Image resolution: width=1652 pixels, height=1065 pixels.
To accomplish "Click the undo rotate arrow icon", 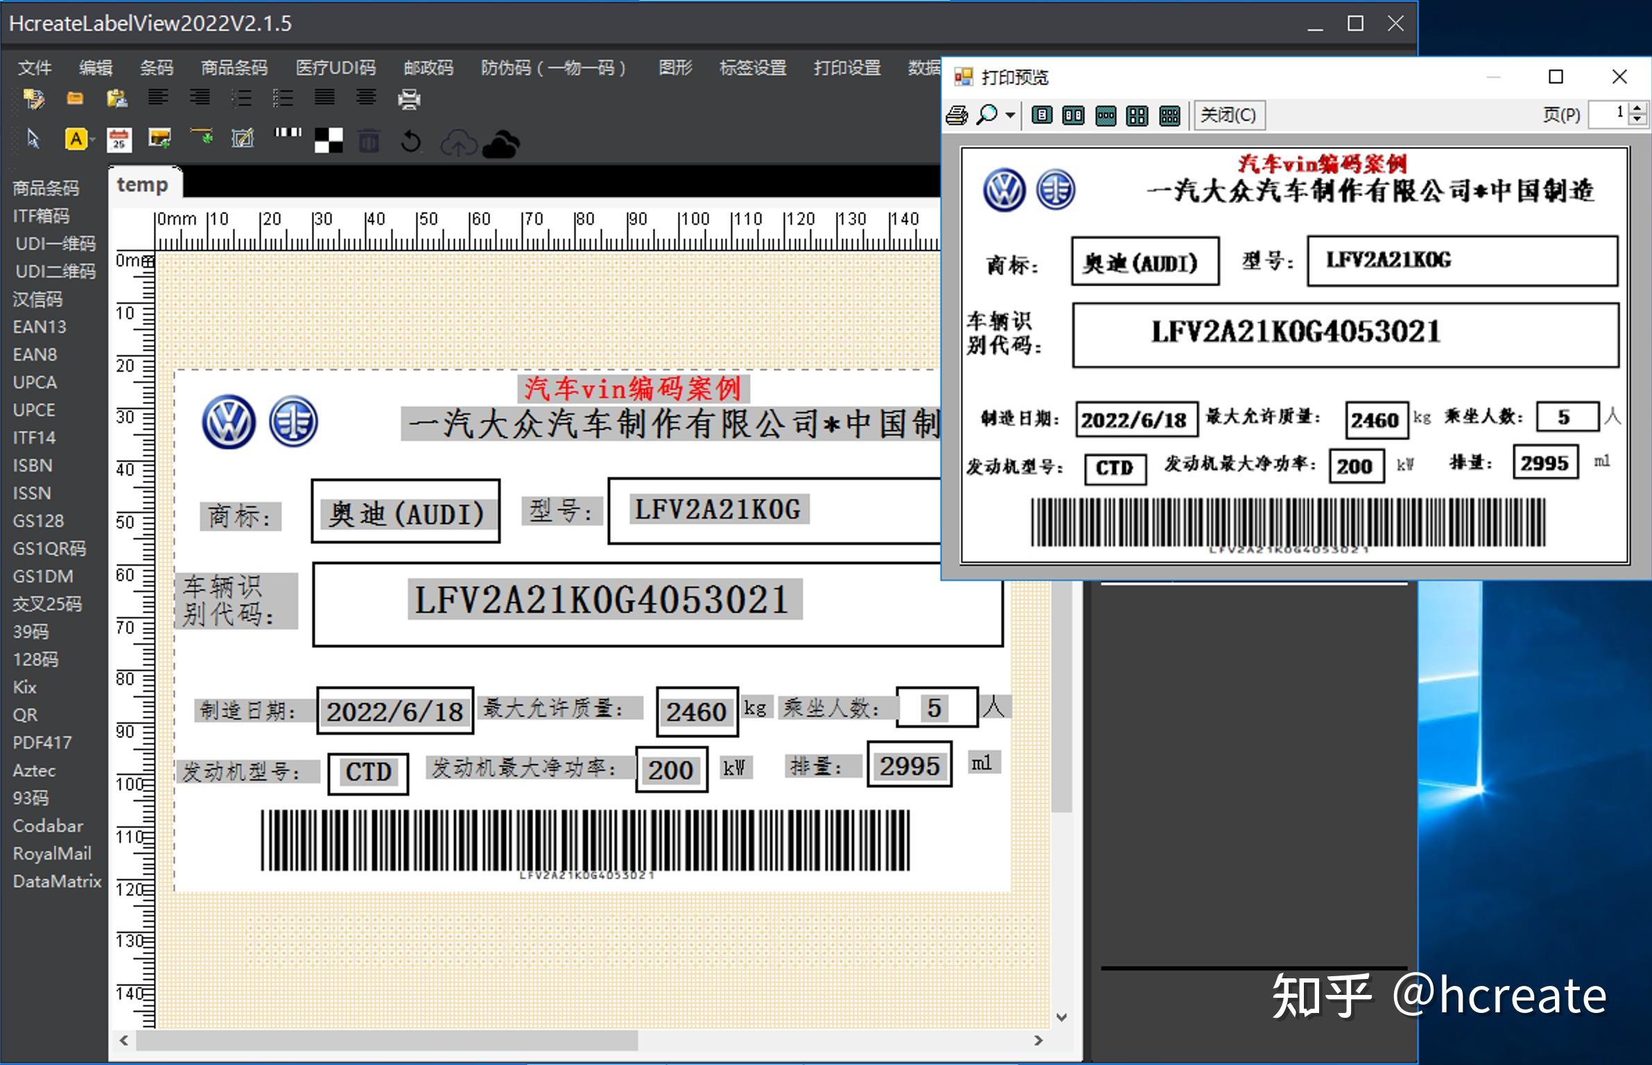I will click(x=411, y=141).
